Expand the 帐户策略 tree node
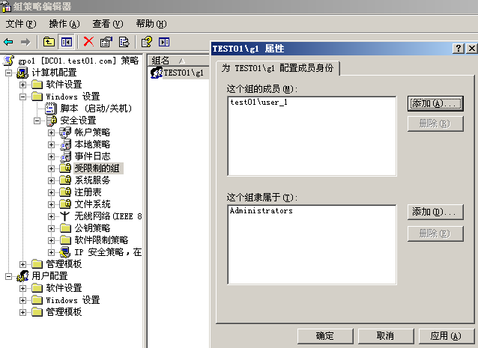The width and height of the screenshot is (478, 348). [51, 132]
